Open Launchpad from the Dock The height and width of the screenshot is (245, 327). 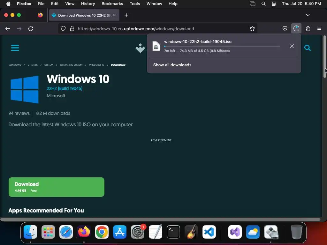(x=48, y=232)
